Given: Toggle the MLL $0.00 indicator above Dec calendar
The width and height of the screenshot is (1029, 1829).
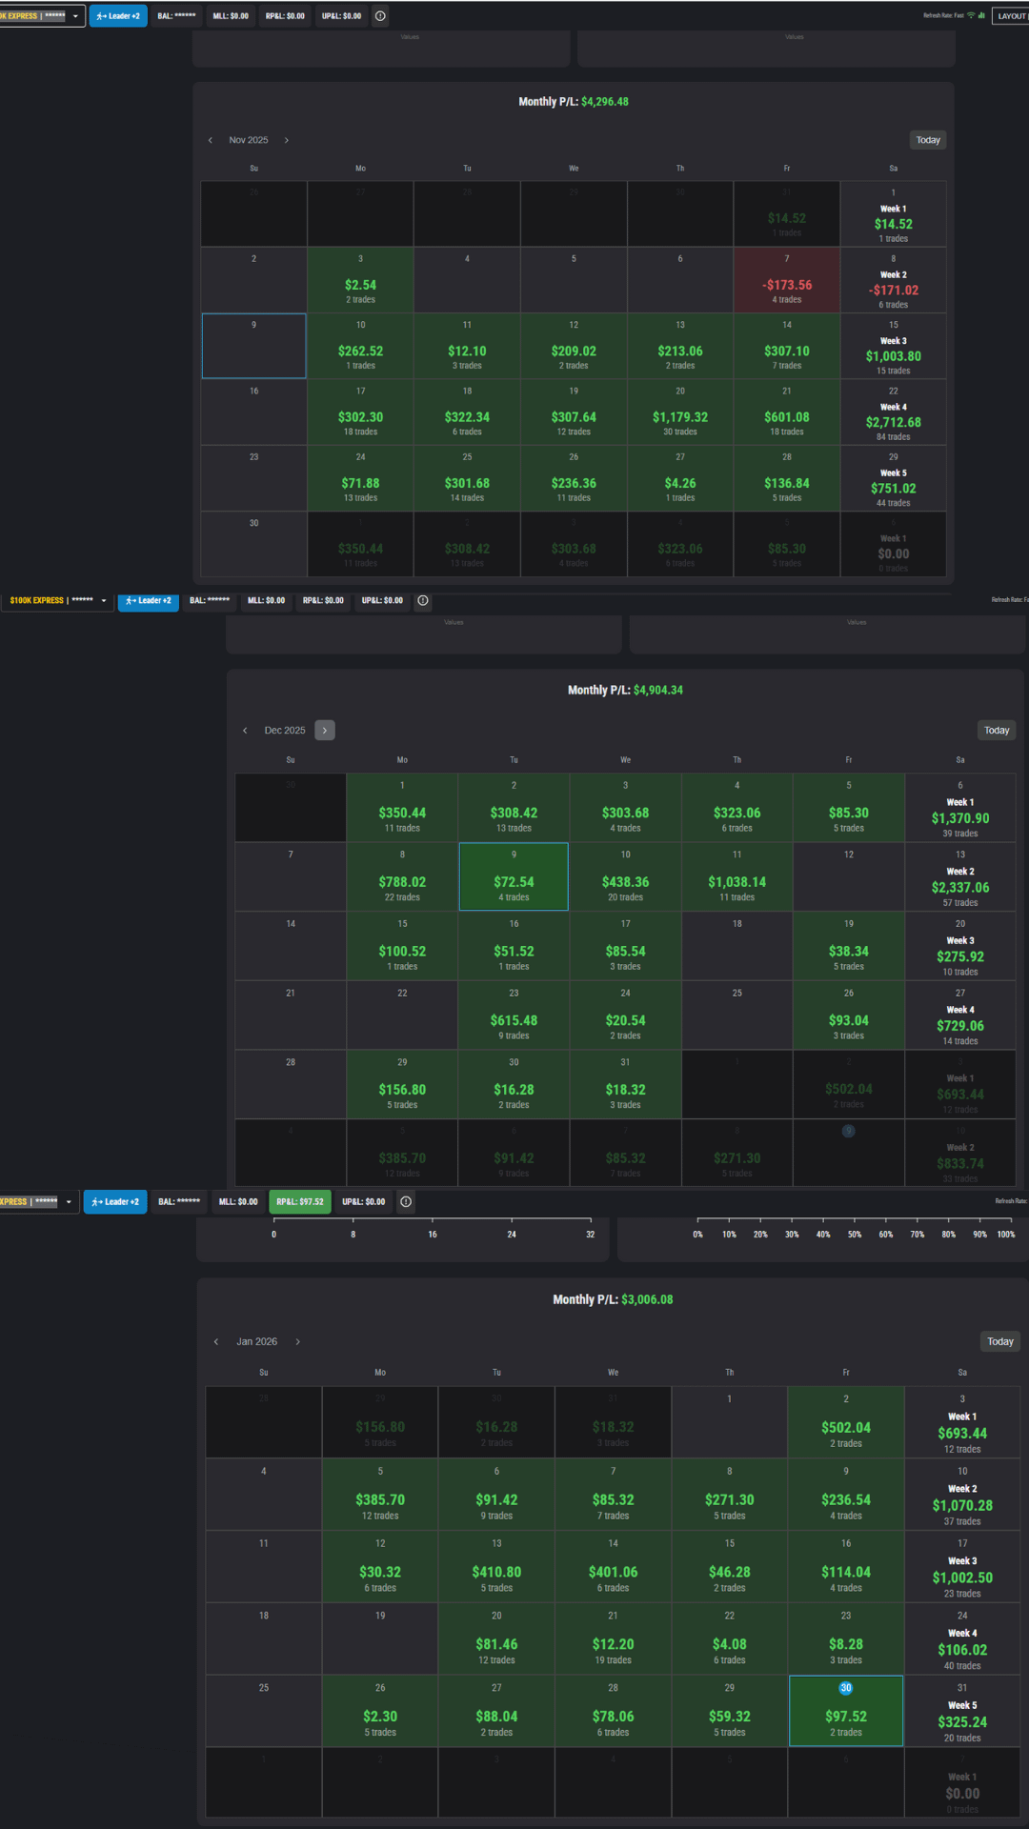Looking at the screenshot, I should pos(266,601).
